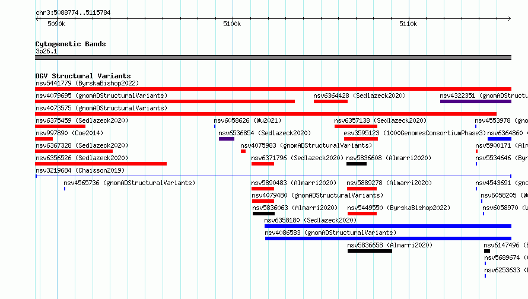Select nsv6058205 label
Image resolution: width=528 pixels, height=299 pixels.
tap(504, 195)
